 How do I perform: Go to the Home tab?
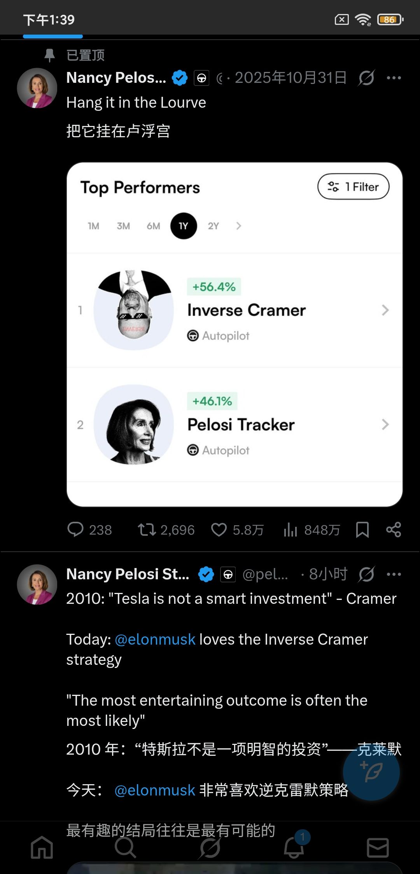[42, 848]
